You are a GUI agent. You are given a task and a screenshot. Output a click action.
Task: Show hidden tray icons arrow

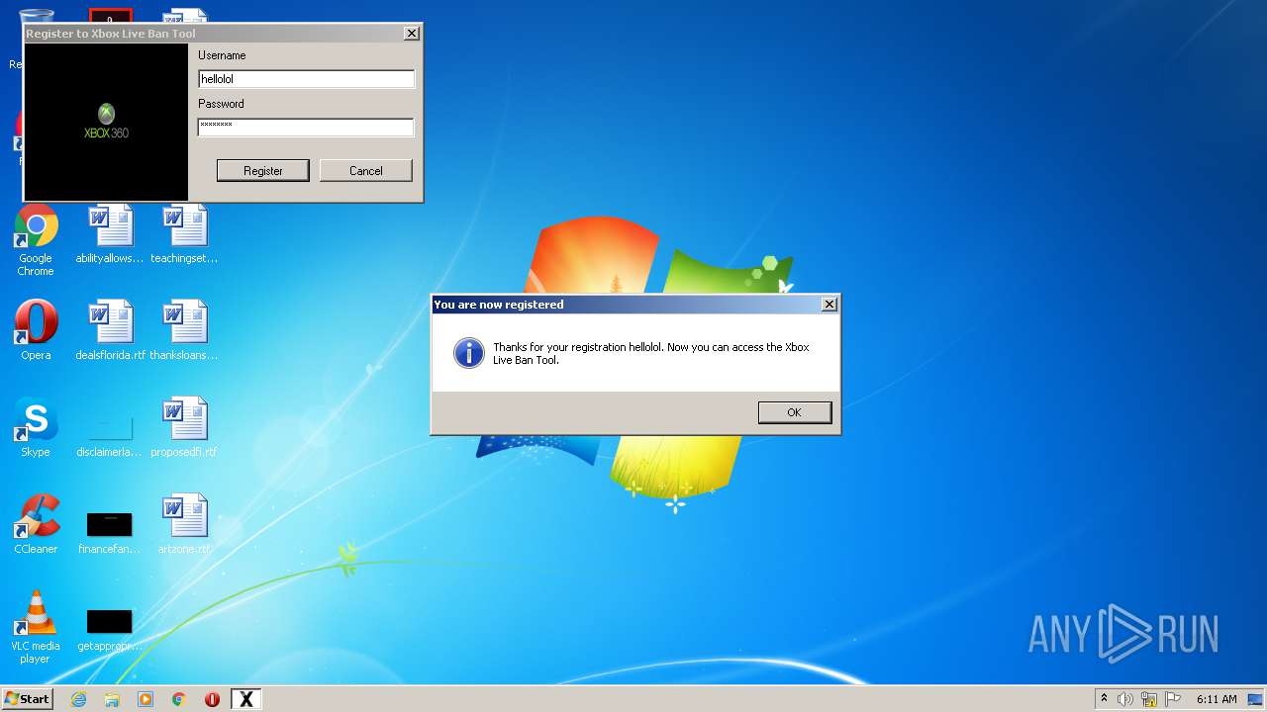(1104, 699)
